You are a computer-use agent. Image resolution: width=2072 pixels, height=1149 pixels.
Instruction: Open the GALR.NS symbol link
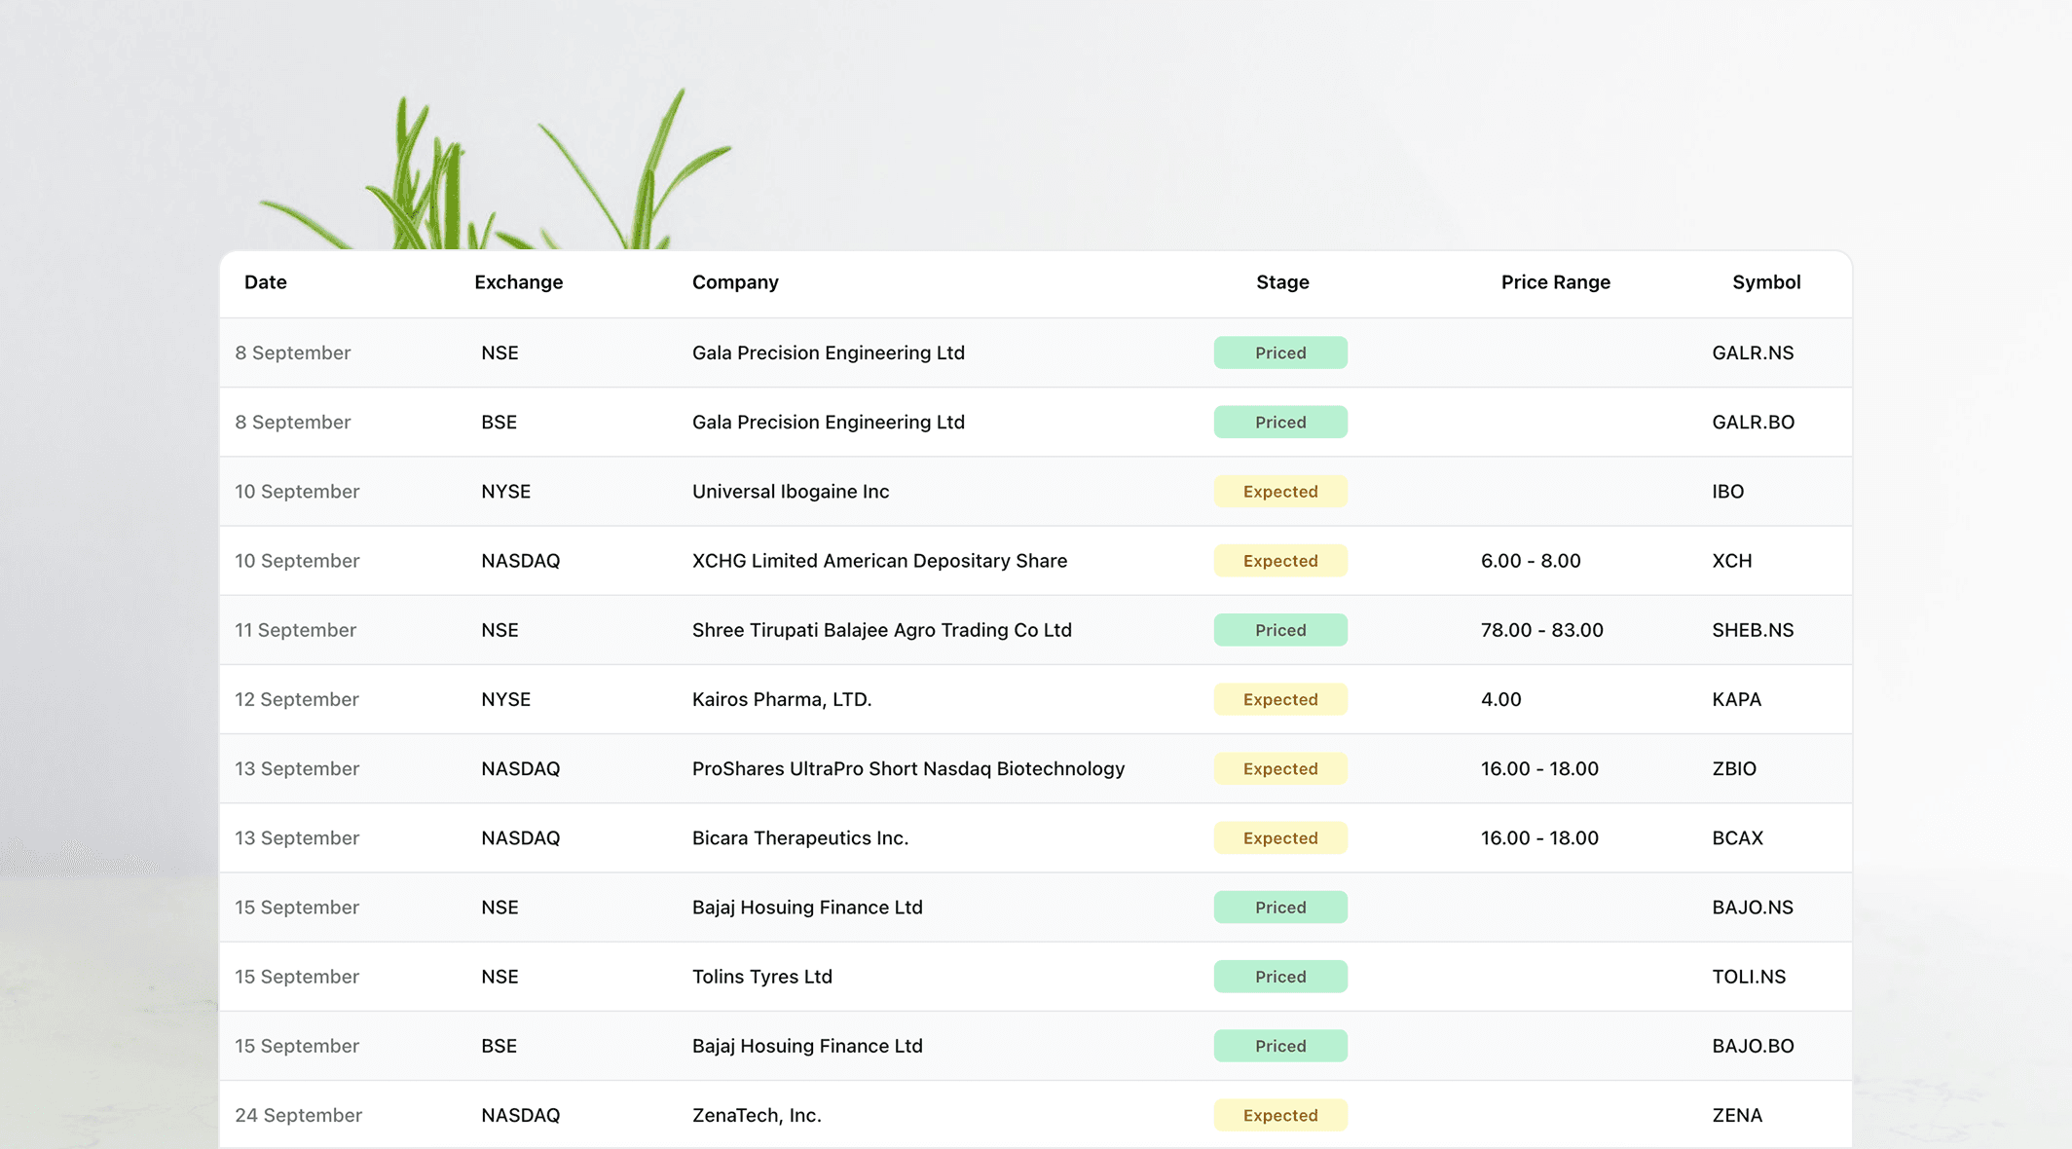tap(1752, 352)
